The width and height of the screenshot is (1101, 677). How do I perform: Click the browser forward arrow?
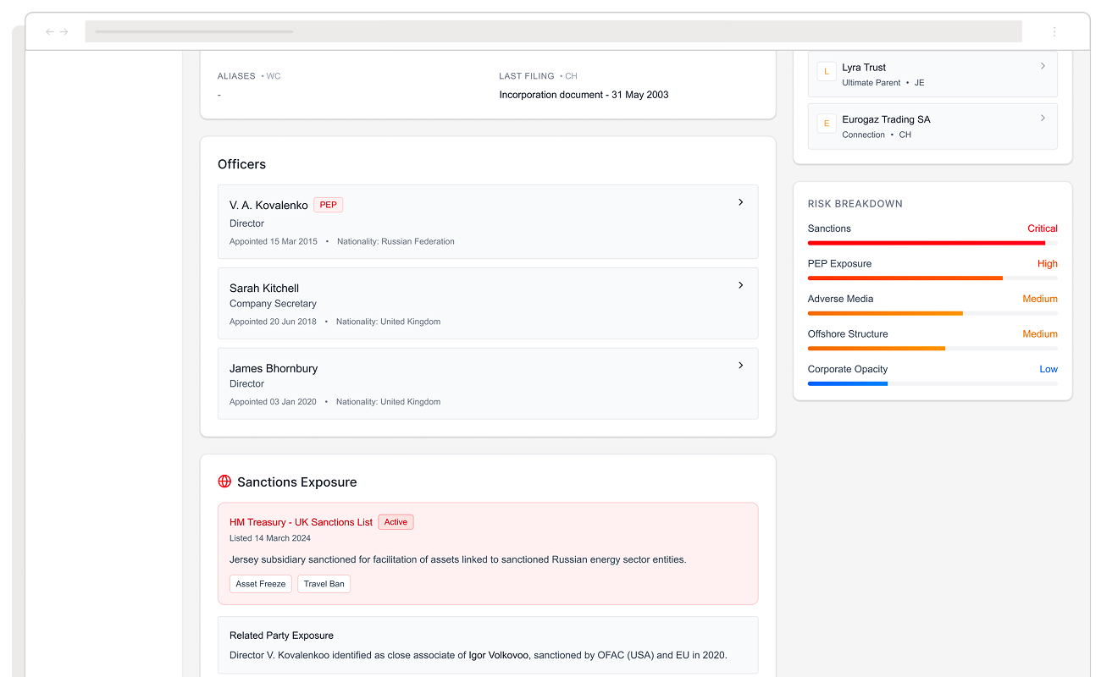[x=64, y=31]
